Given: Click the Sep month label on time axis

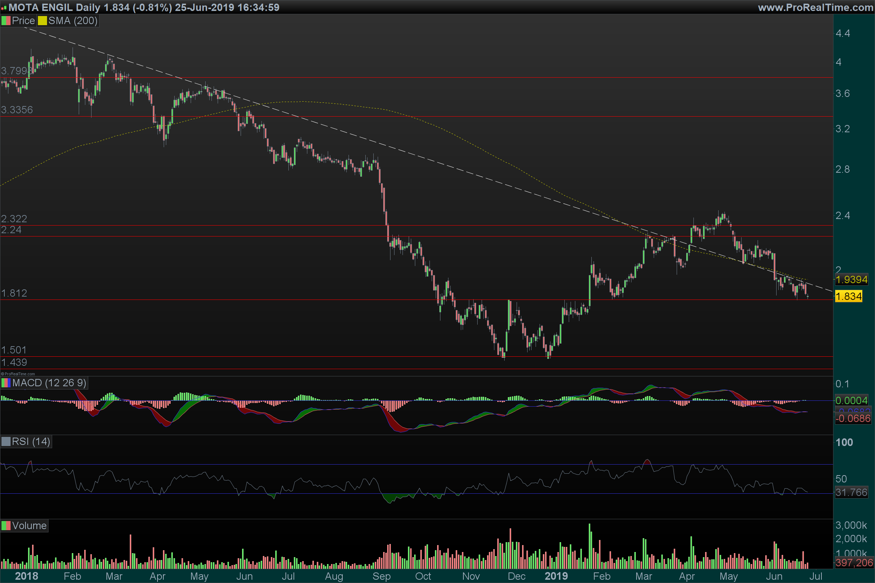Looking at the screenshot, I should point(381,576).
